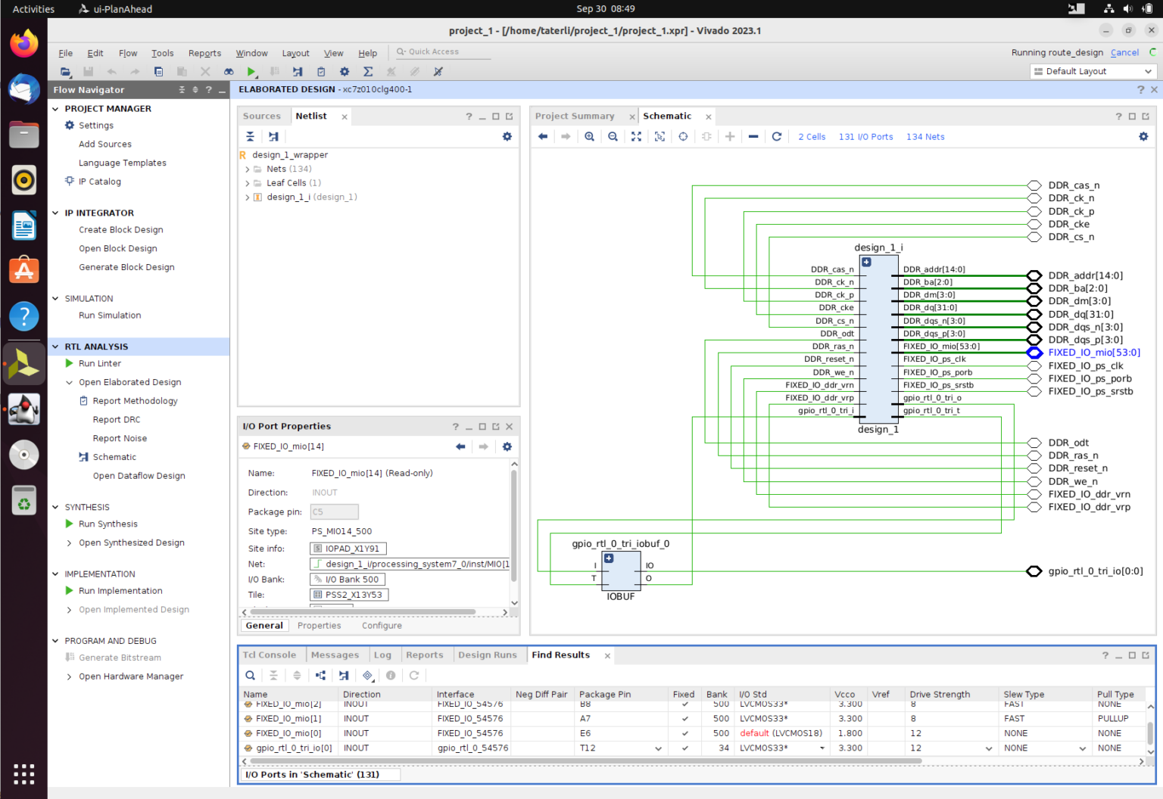
Task: Collapse all items in the Netlist panel
Action: coord(250,137)
